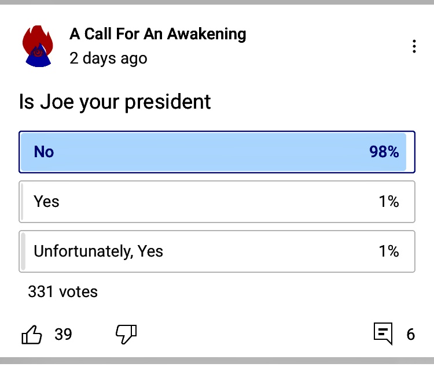Click the 39 likes count
The width and height of the screenshot is (434, 367).
pyautogui.click(x=63, y=334)
